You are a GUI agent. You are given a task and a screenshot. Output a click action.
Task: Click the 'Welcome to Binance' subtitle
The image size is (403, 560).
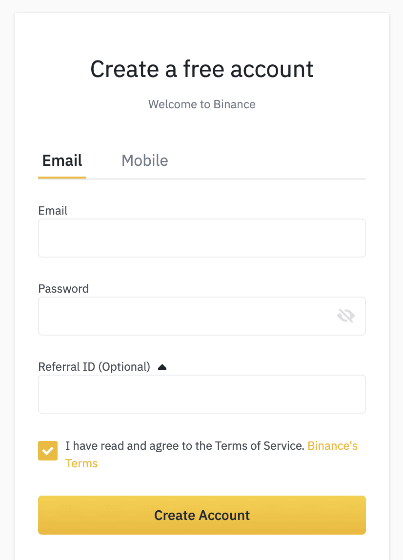coord(202,104)
